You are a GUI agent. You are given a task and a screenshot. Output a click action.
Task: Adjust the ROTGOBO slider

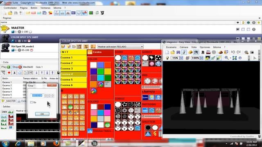click(151, 116)
